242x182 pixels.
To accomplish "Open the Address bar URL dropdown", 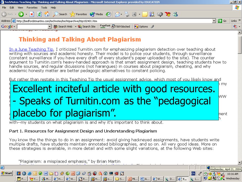I will tap(214, 21).
